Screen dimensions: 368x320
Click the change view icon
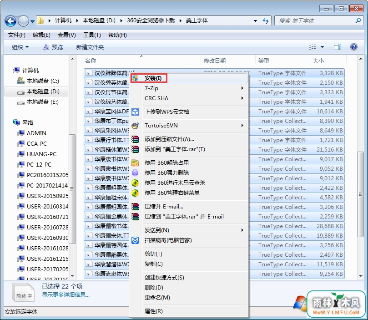pyautogui.click(x=312, y=47)
